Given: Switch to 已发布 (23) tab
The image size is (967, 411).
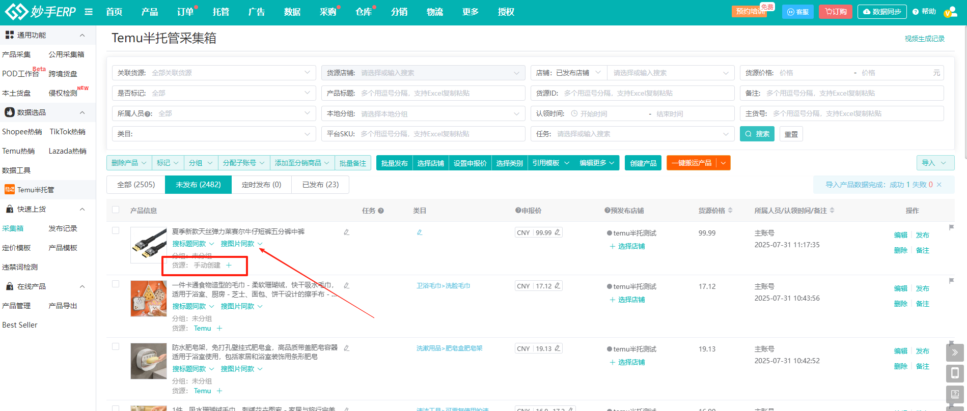Looking at the screenshot, I should [x=320, y=185].
